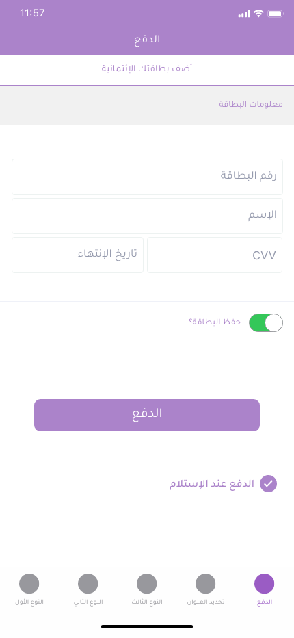The width and height of the screenshot is (294, 638).
Task: Tap the النوع الأول tab circle icon
Action: point(29,583)
